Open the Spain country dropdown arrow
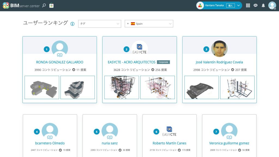 point(170,24)
